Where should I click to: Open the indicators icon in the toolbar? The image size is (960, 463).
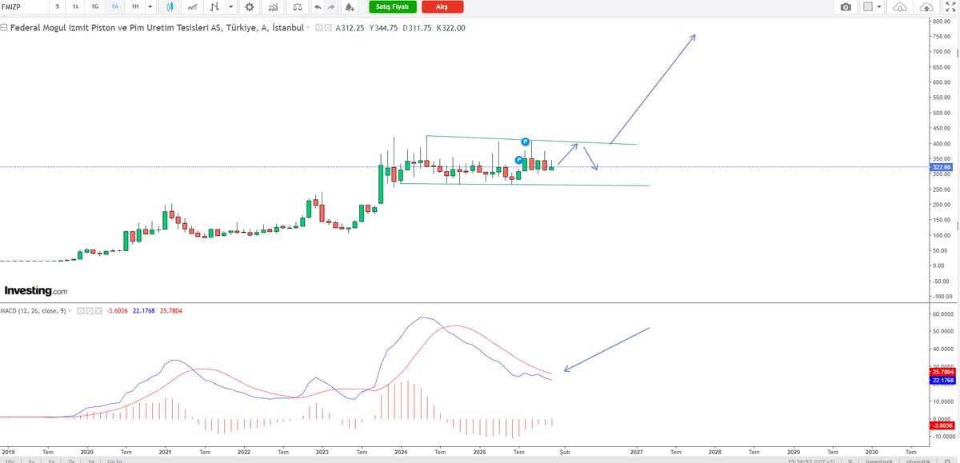(274, 6)
